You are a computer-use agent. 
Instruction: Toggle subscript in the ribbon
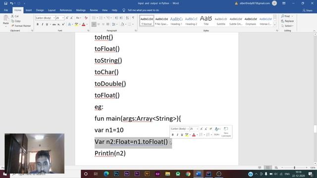(x=58, y=24)
